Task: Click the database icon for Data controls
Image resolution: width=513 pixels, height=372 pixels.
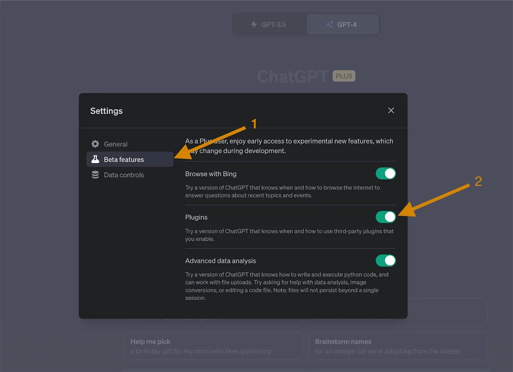Action: 95,175
